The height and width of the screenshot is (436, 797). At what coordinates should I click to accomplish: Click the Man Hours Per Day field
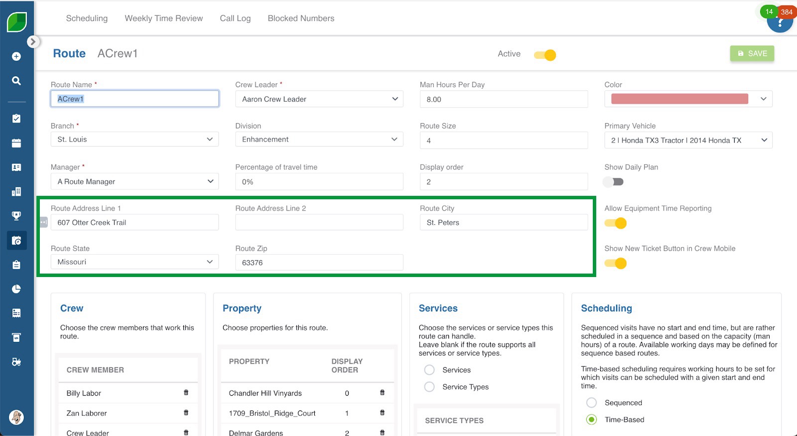point(504,99)
